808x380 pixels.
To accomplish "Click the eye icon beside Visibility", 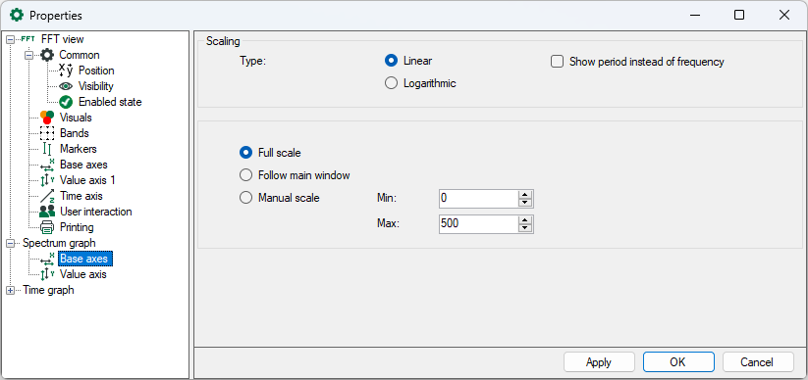I will click(x=67, y=86).
